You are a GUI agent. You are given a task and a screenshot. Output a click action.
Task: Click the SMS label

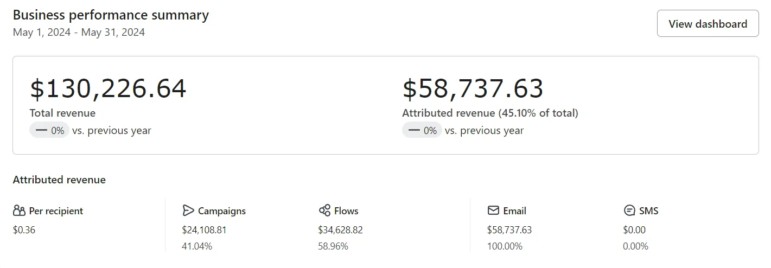point(649,211)
